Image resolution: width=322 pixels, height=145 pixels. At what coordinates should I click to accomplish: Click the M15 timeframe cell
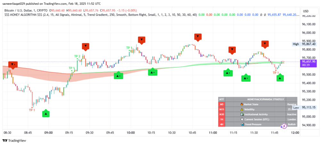(x=221, y=109)
